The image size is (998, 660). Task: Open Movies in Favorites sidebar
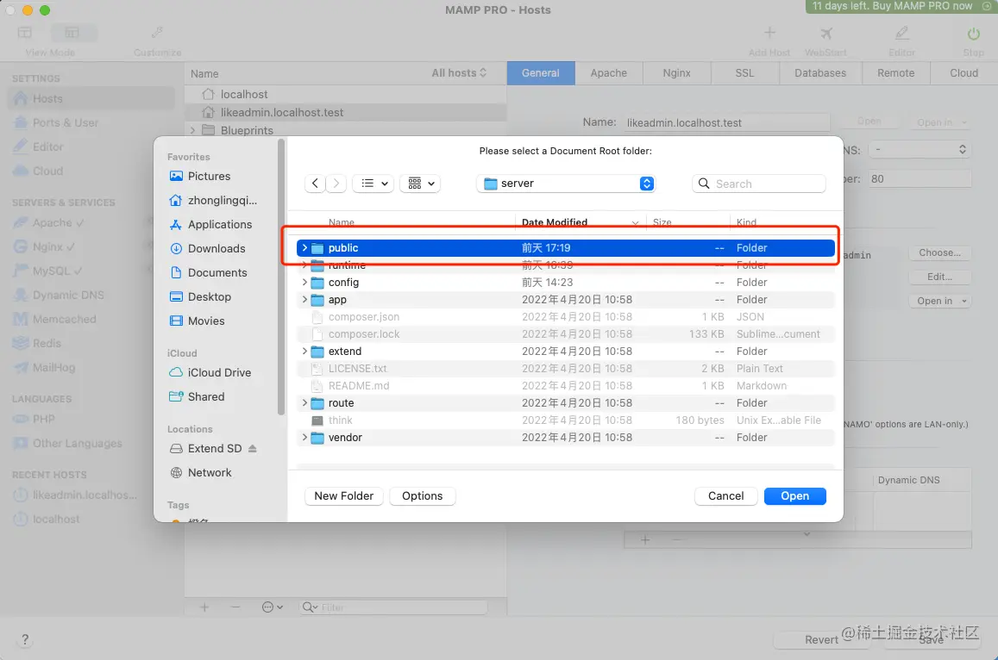198,321
